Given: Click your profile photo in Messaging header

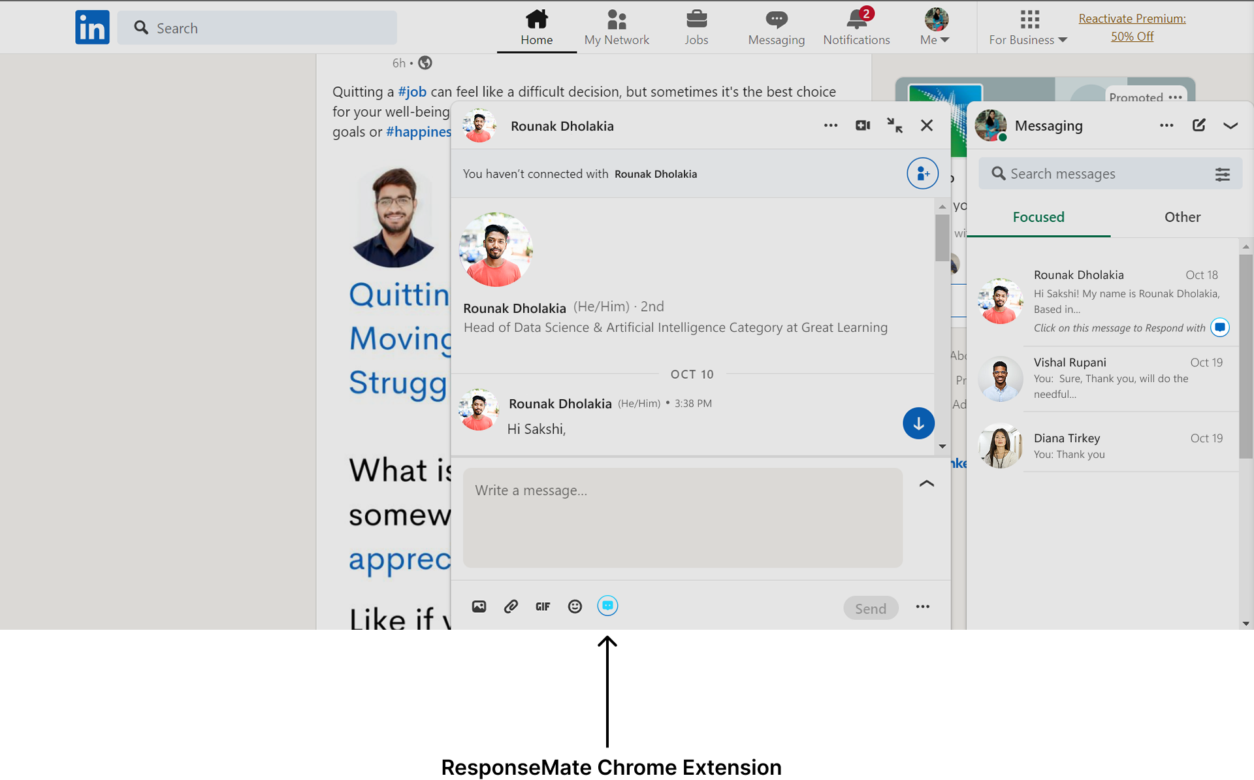Looking at the screenshot, I should click(x=991, y=125).
